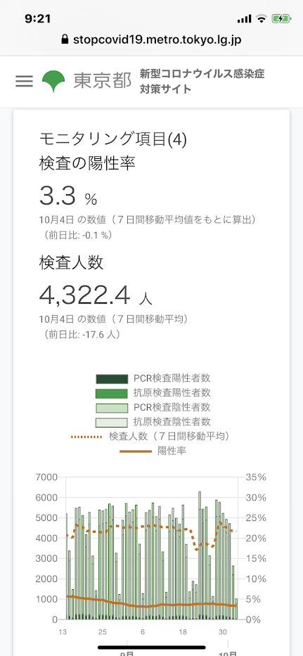Image resolution: width=303 pixels, height=656 pixels.
Task: Tap the green Tokyo ginkgo logo
Action: tap(53, 81)
